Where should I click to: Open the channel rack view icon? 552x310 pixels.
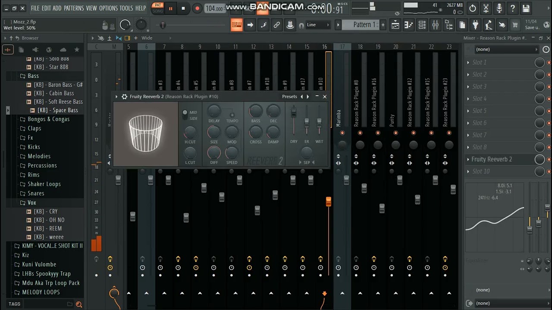click(422, 25)
